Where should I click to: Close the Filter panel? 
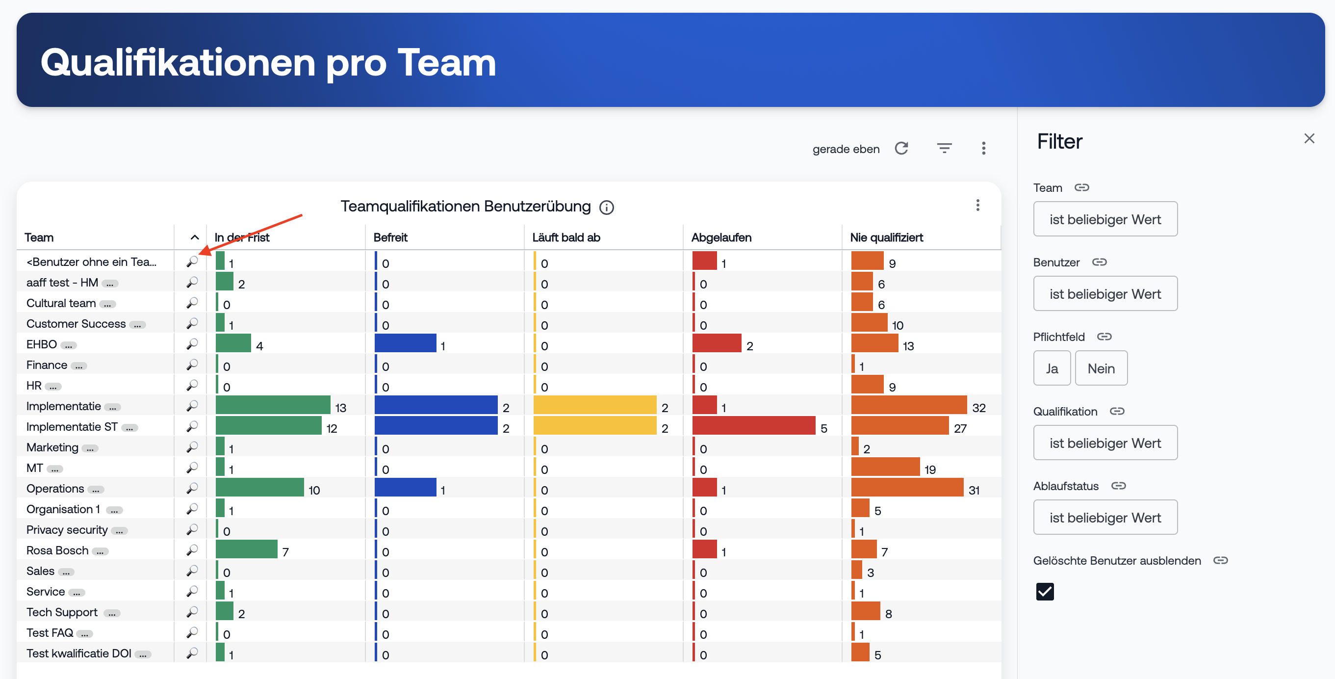click(1309, 138)
